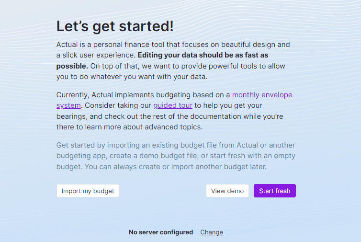Open the monthly envelope system link
This screenshot has height=242, width=361.
[x=262, y=95]
